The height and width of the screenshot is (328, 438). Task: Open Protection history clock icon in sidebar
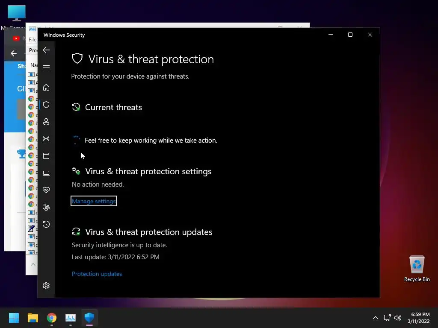(46, 224)
